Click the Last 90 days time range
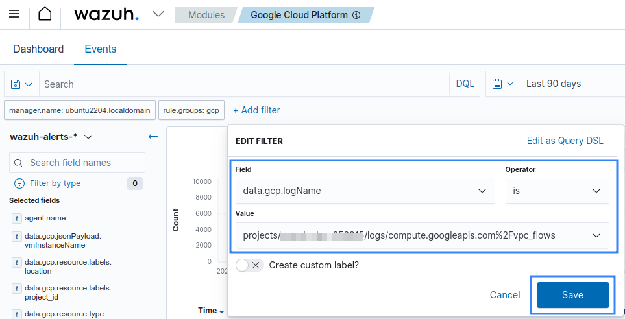The image size is (625, 319). coord(553,84)
